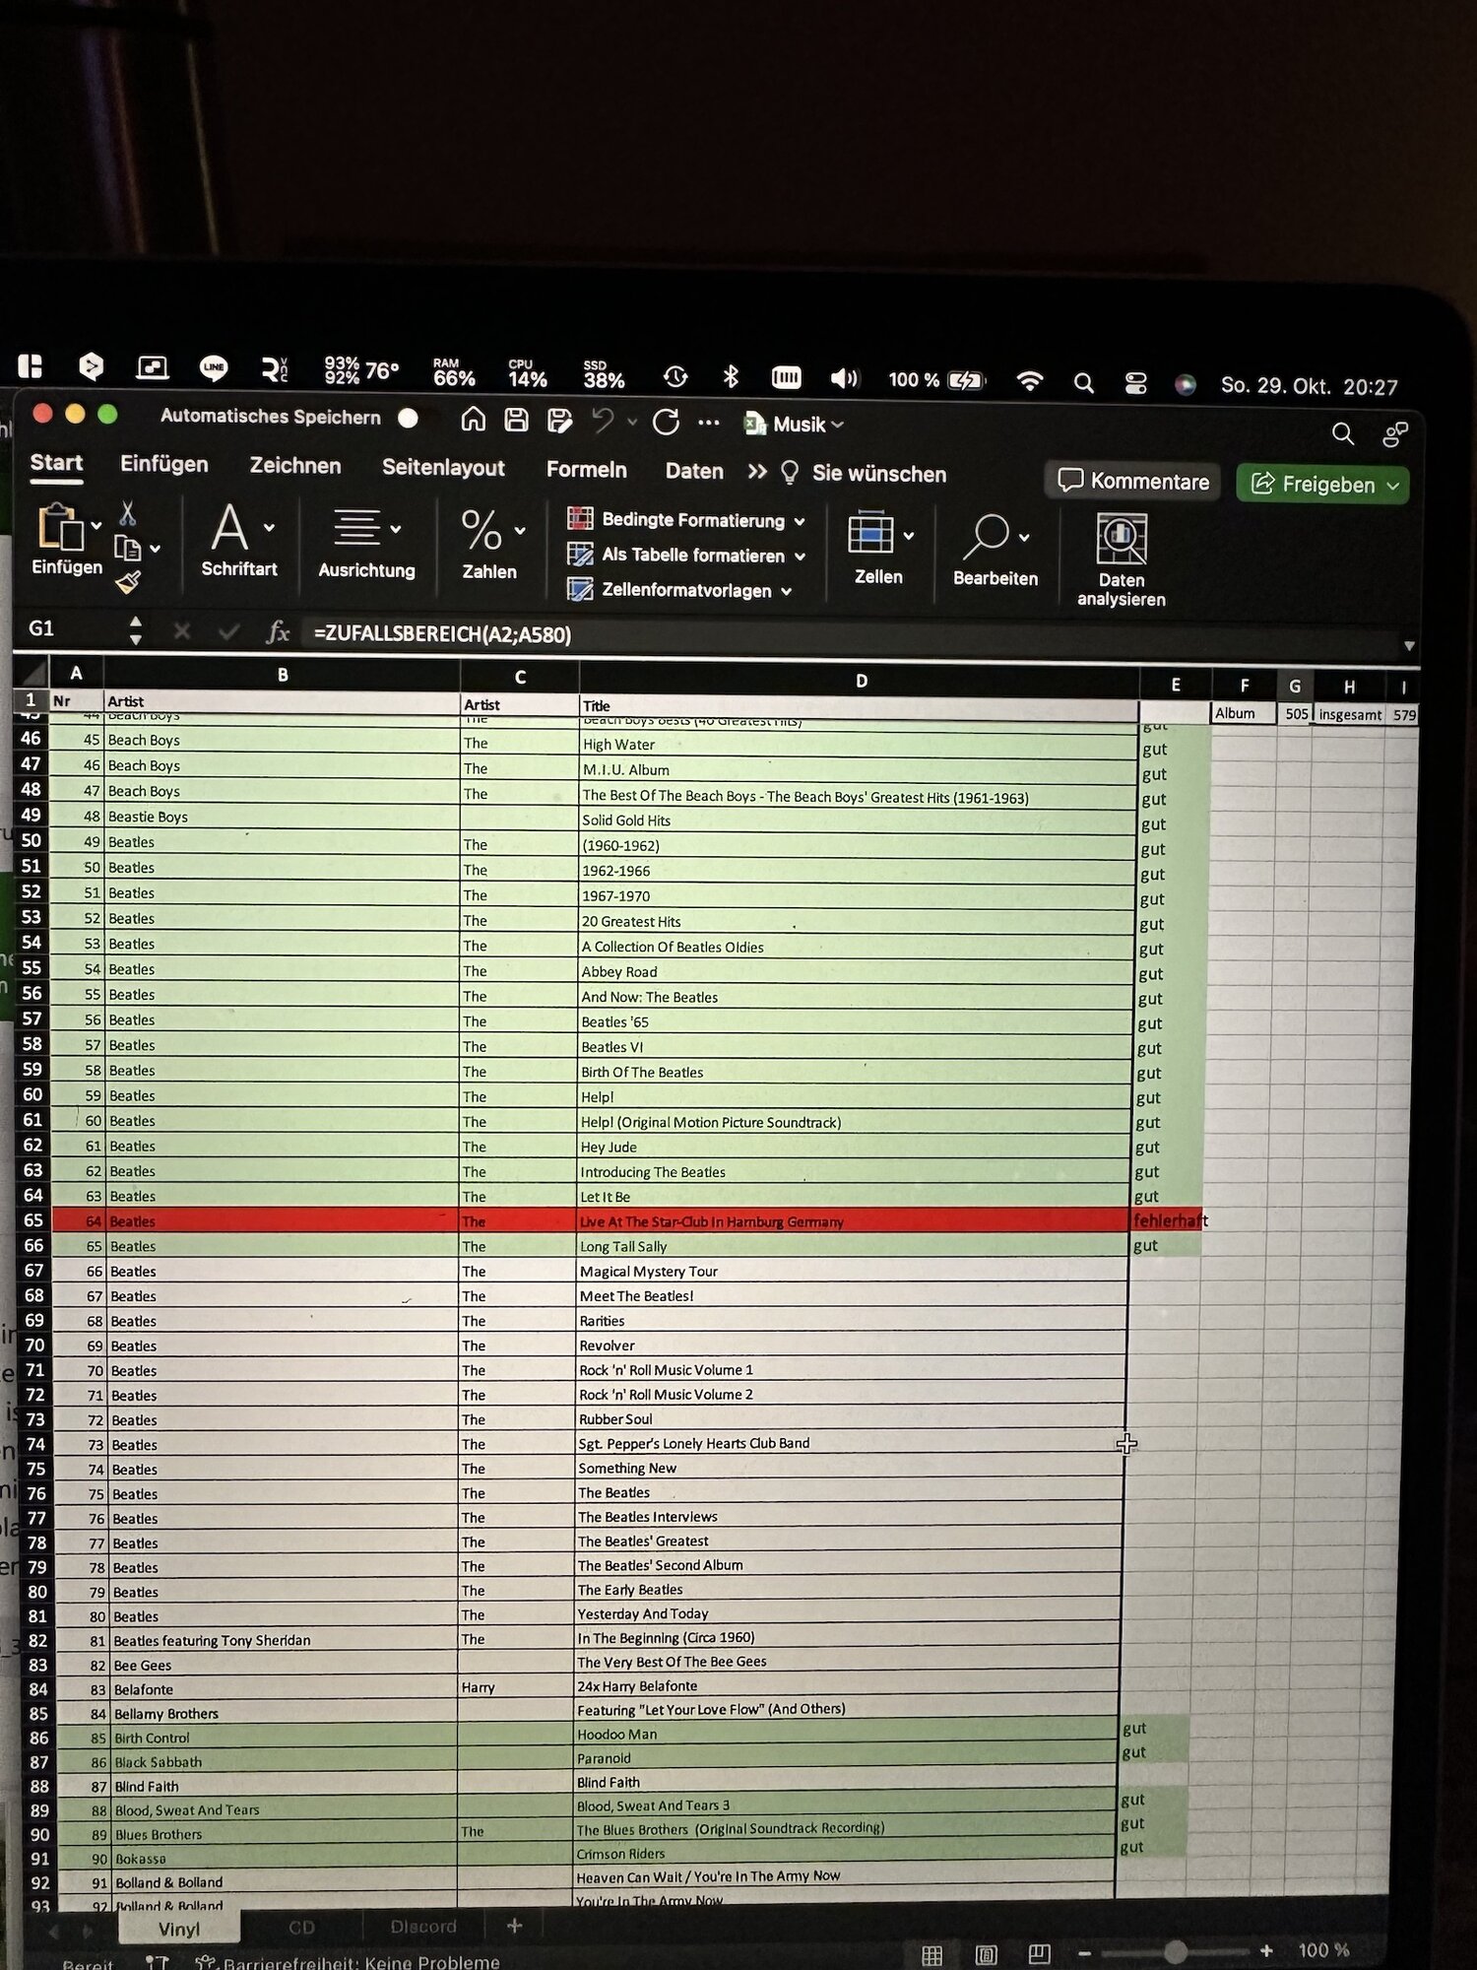Click the Undo arrow icon
This screenshot has width=1477, height=1970.
[x=603, y=422]
